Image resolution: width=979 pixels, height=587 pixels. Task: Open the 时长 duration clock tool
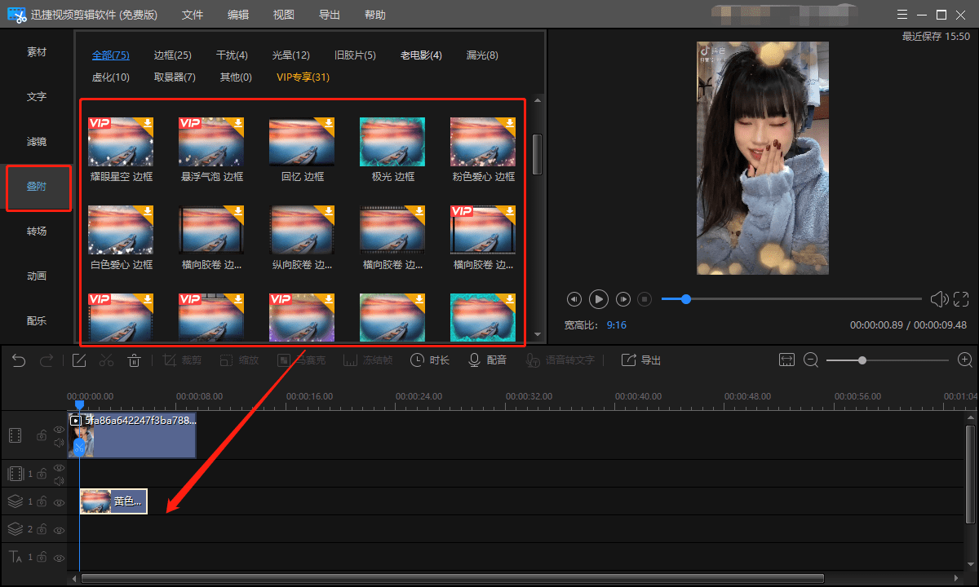[x=430, y=360]
